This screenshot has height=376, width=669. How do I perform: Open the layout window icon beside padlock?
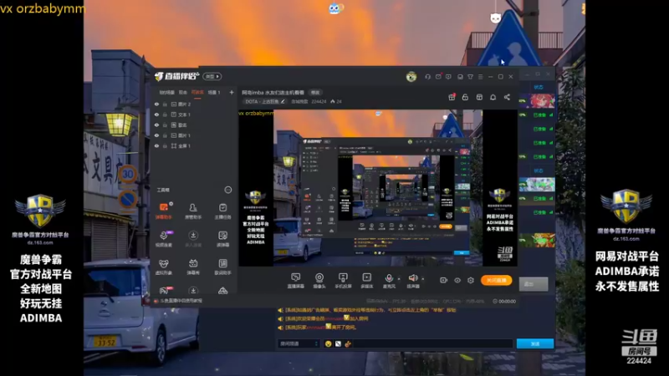(x=479, y=97)
